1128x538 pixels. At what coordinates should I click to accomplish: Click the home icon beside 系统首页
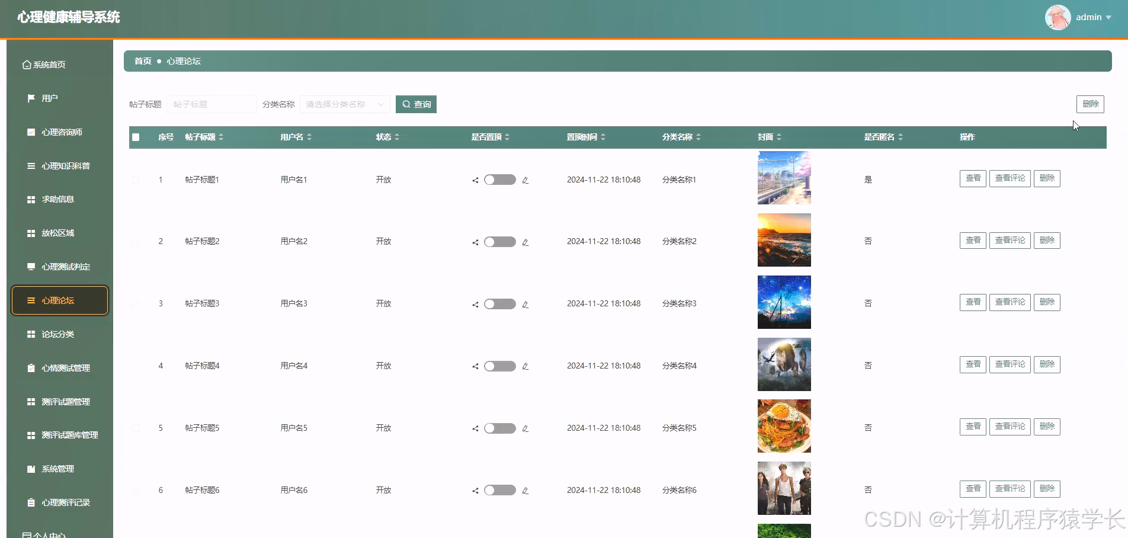point(27,65)
